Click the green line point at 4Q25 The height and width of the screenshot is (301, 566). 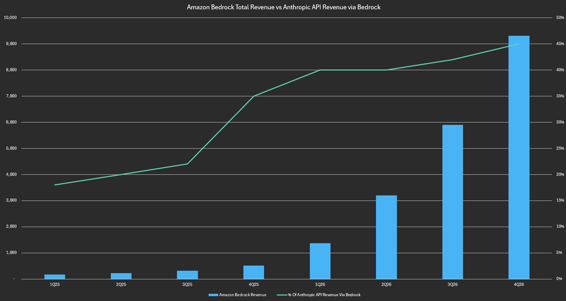(253, 96)
